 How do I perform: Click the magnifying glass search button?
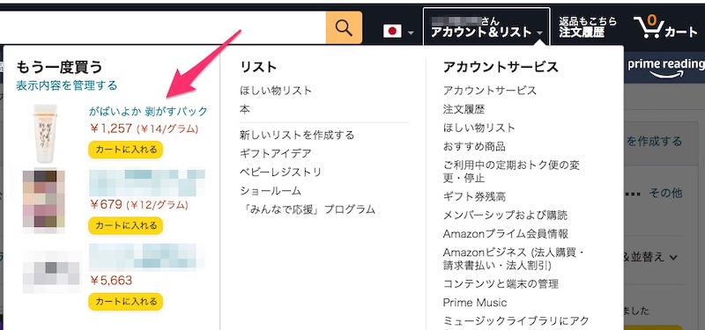click(344, 28)
